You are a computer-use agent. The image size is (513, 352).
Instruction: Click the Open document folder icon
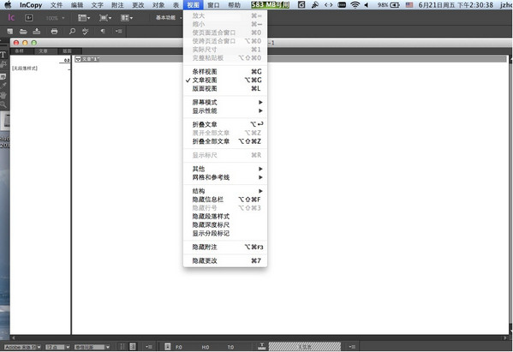tap(23, 32)
